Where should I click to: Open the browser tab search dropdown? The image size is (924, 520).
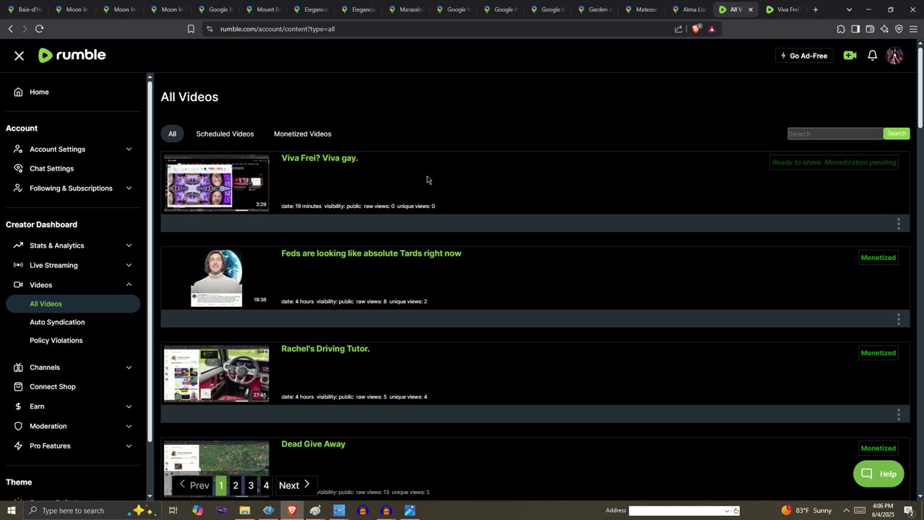pyautogui.click(x=849, y=9)
